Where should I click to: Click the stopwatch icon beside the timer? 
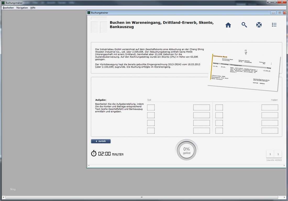[94, 153]
